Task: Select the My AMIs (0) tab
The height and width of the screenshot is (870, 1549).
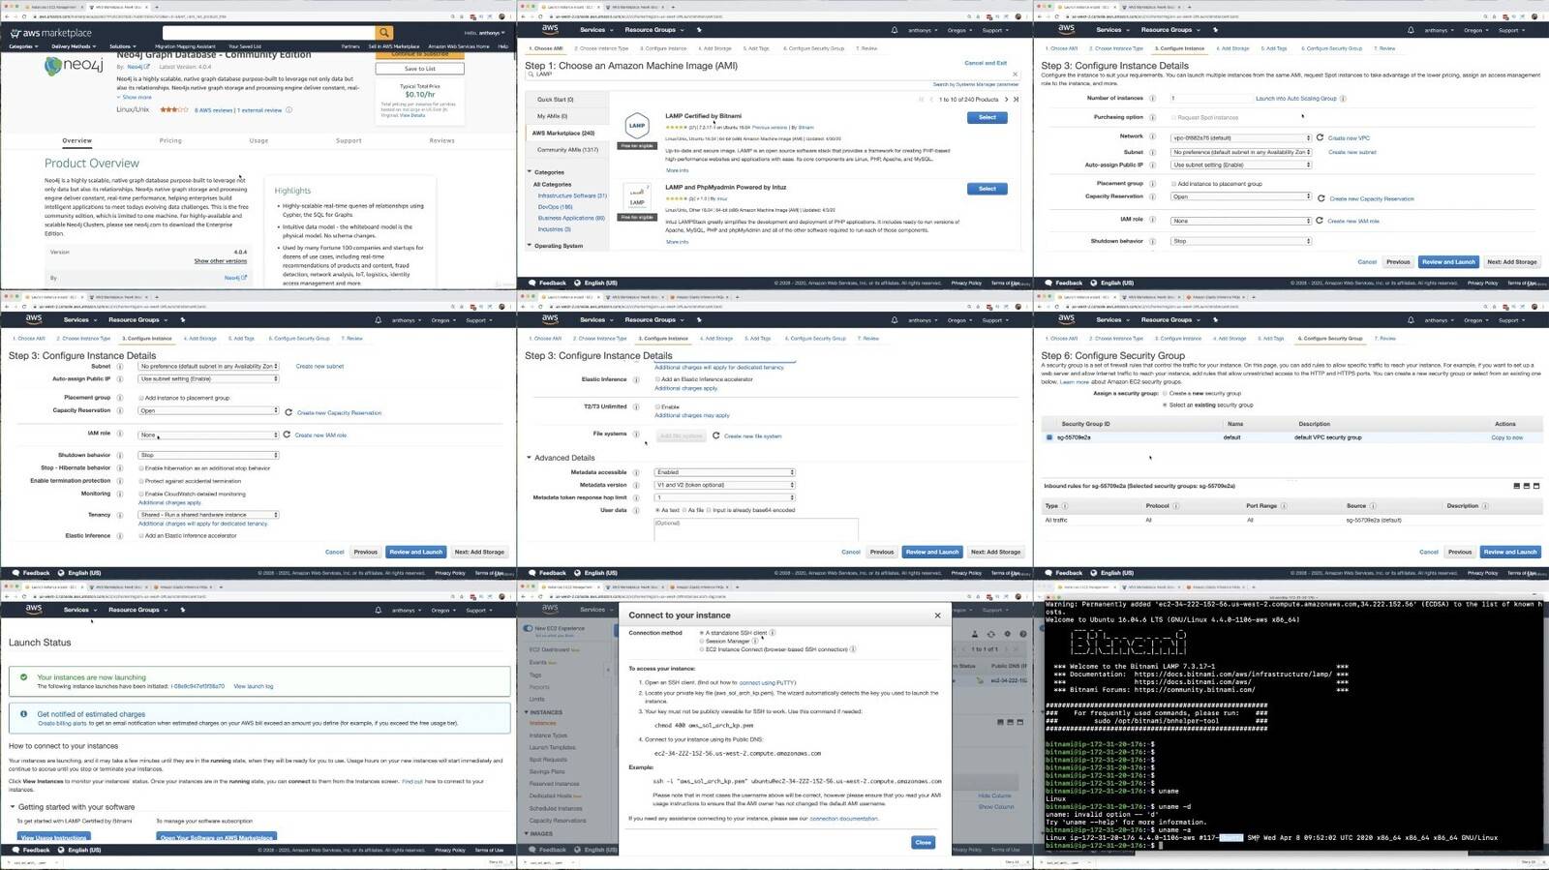Action: pyautogui.click(x=567, y=116)
